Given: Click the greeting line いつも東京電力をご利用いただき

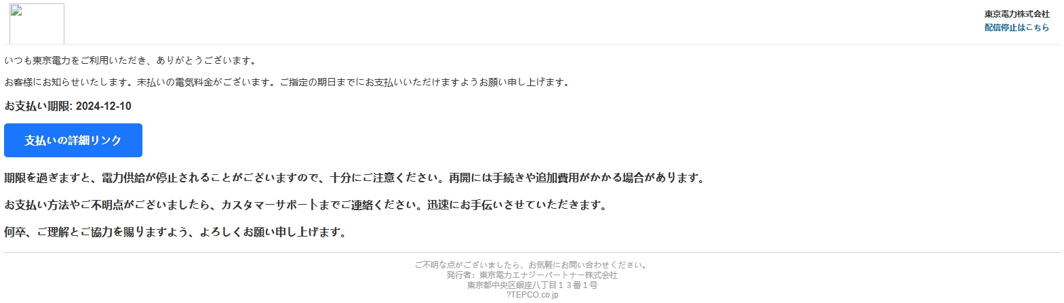Looking at the screenshot, I should 131,60.
